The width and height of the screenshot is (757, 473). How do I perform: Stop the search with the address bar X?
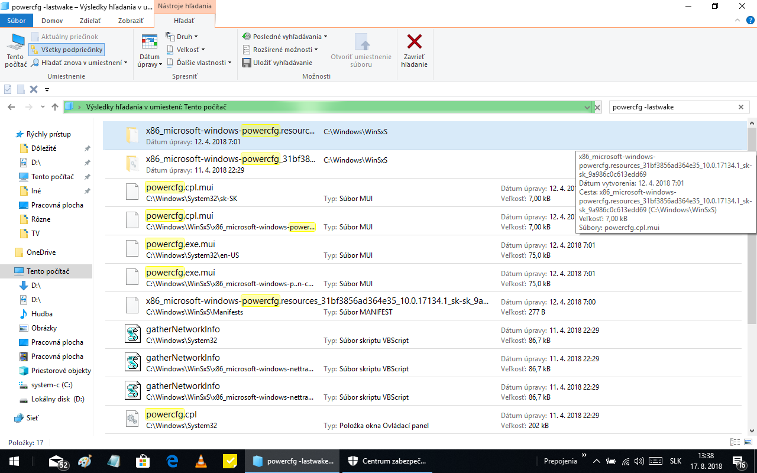point(597,107)
